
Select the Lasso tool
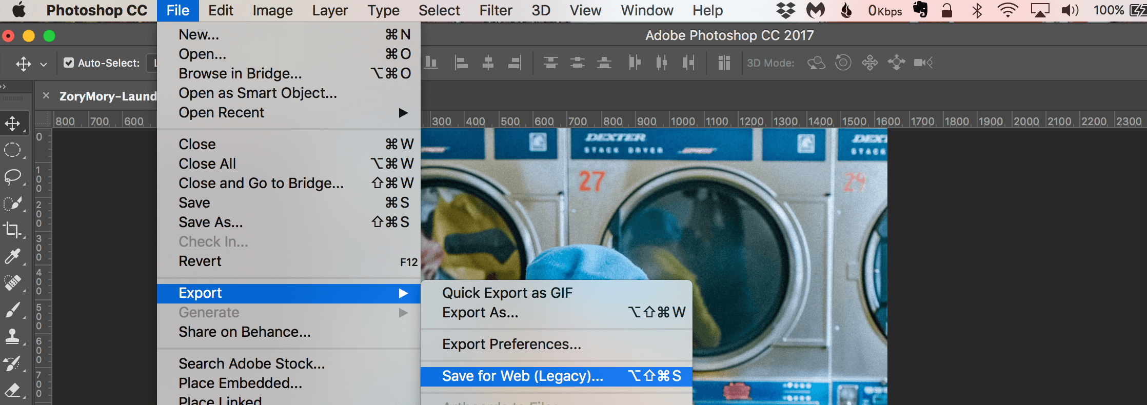(12, 177)
